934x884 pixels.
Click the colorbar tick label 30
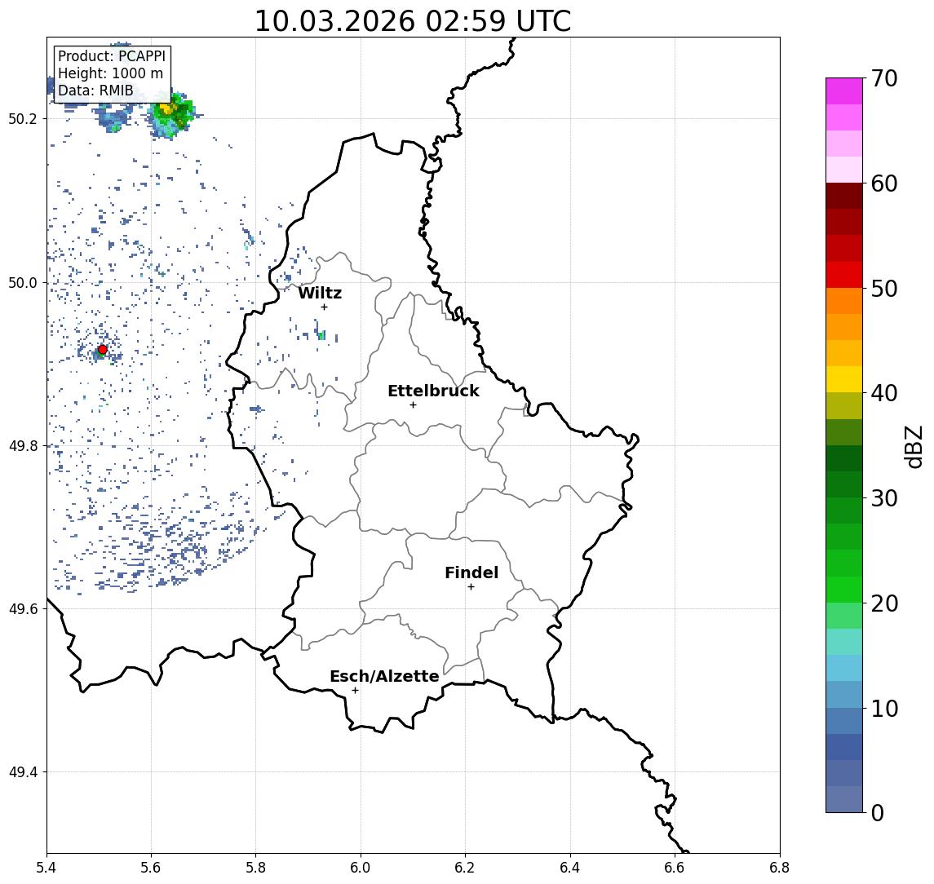coord(884,498)
